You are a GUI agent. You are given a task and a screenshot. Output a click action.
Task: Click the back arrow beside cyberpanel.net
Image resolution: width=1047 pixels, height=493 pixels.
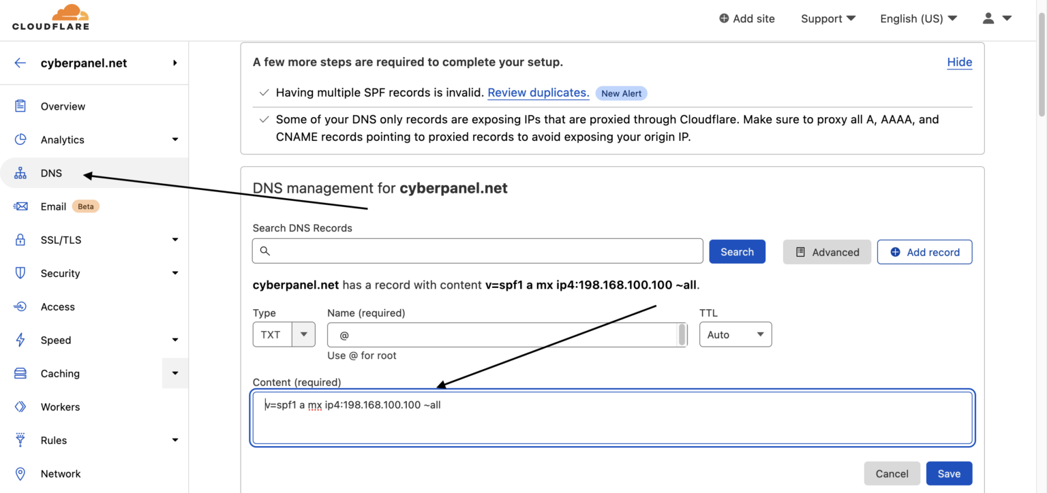click(20, 63)
